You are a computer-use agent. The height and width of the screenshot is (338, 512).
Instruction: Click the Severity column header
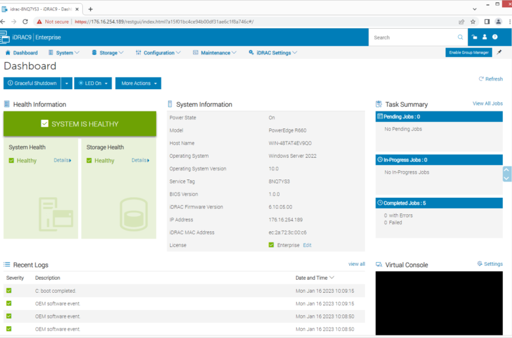15,278
